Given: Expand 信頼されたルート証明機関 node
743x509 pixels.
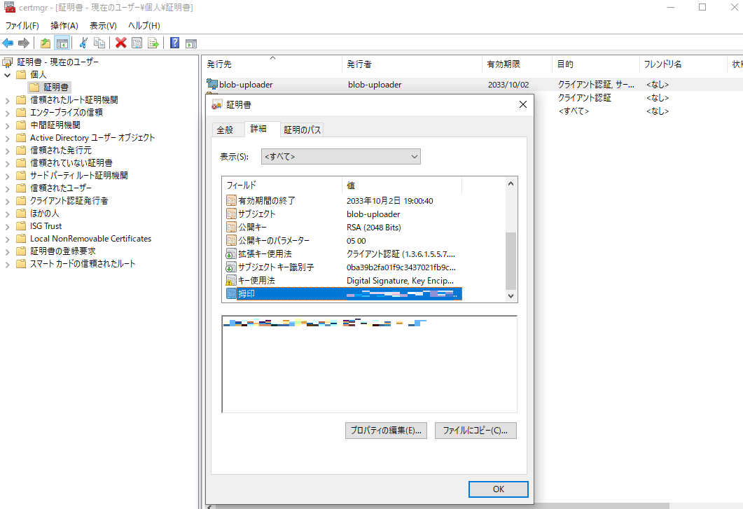Looking at the screenshot, I should coord(7,101).
